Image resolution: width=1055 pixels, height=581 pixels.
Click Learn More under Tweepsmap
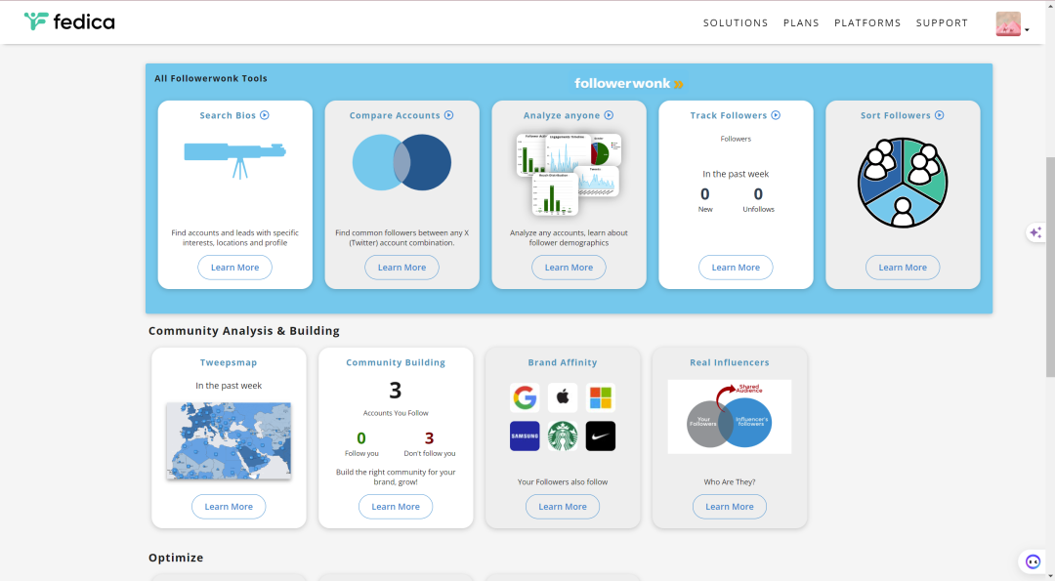click(229, 507)
